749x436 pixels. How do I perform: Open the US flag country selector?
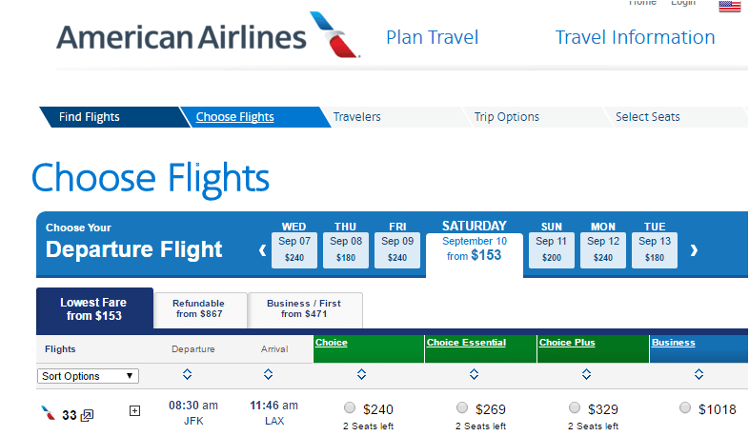[x=729, y=7]
